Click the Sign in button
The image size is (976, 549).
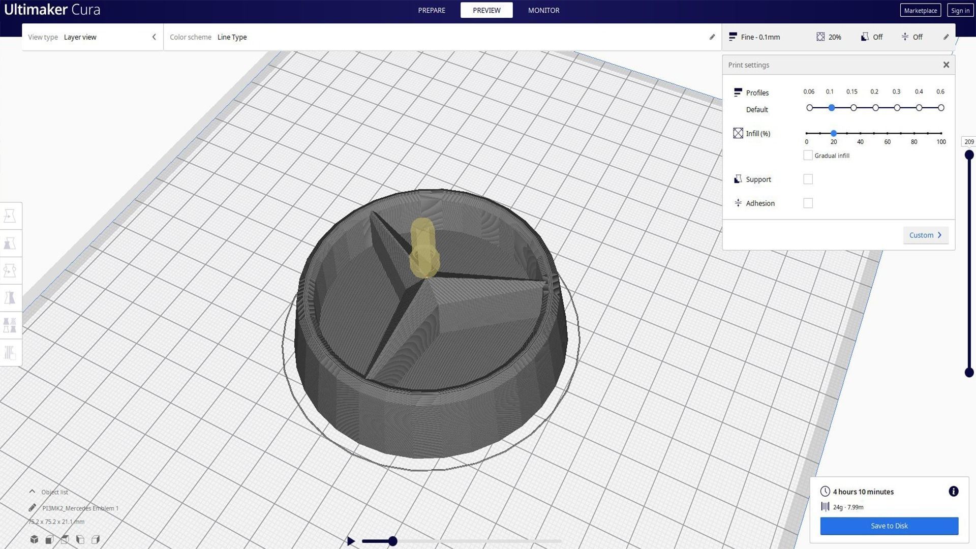pos(960,10)
